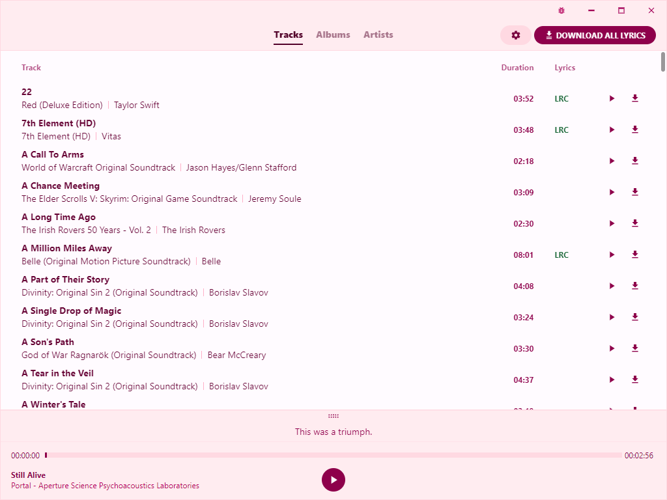667x500 pixels.
Task: Switch to the Tracks tab
Action: [289, 35]
